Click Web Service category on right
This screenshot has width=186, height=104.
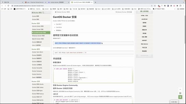tap(144, 44)
